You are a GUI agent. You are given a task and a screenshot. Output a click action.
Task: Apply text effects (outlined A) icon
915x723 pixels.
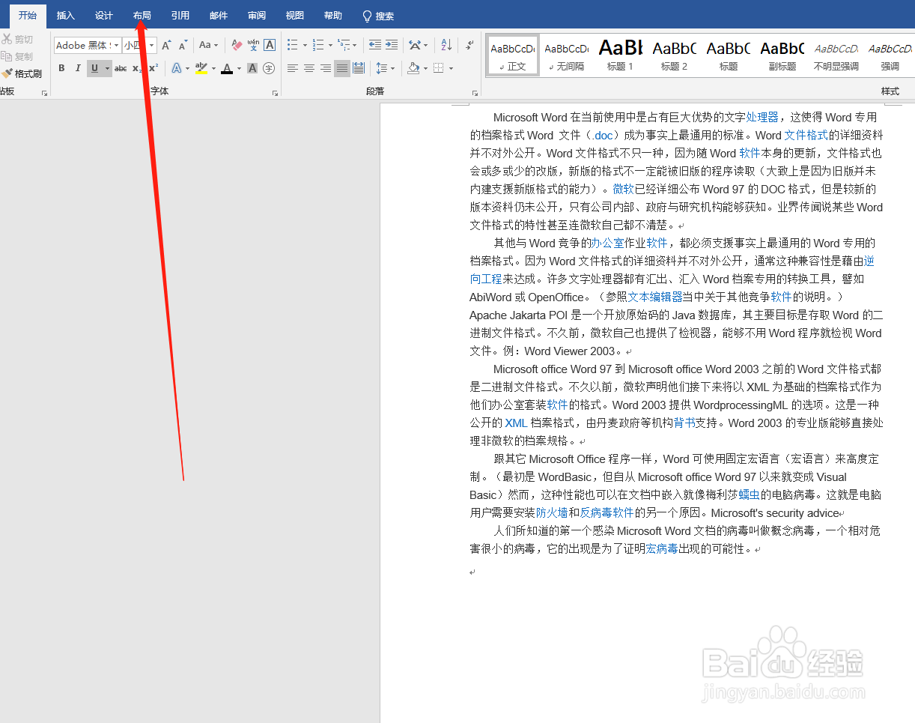(x=176, y=69)
